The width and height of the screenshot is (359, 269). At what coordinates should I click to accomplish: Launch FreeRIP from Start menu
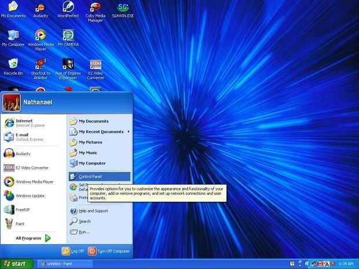pos(34,210)
